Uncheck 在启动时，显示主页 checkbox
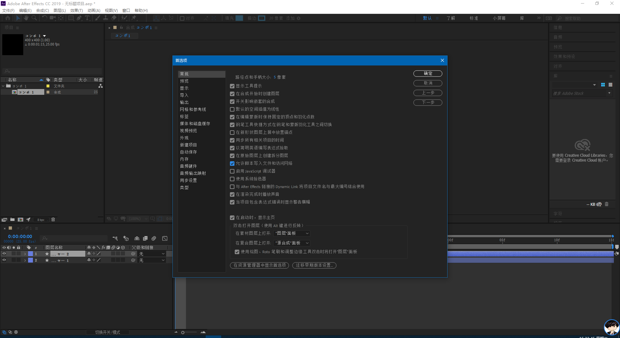This screenshot has height=338, width=620. pyautogui.click(x=232, y=218)
